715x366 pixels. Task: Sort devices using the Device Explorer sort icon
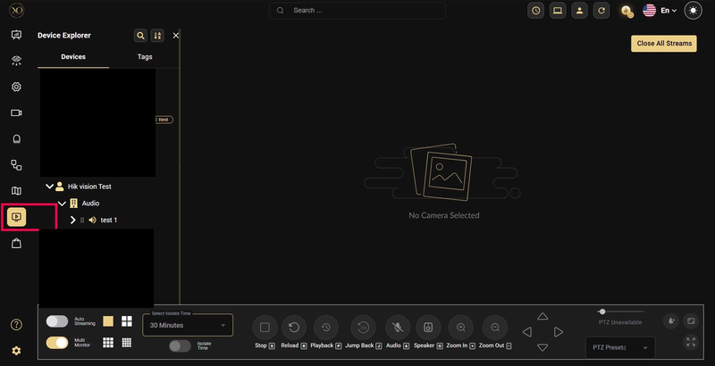157,35
